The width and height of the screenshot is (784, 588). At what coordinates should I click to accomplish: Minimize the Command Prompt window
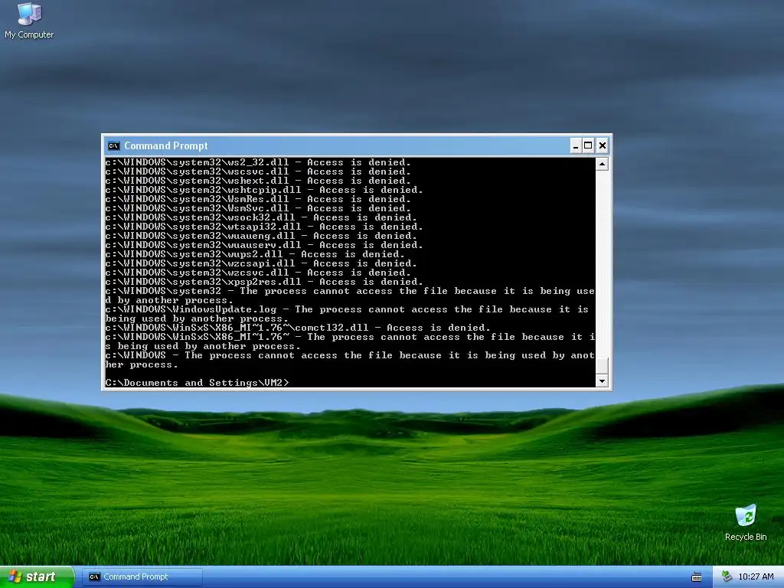[576, 145]
